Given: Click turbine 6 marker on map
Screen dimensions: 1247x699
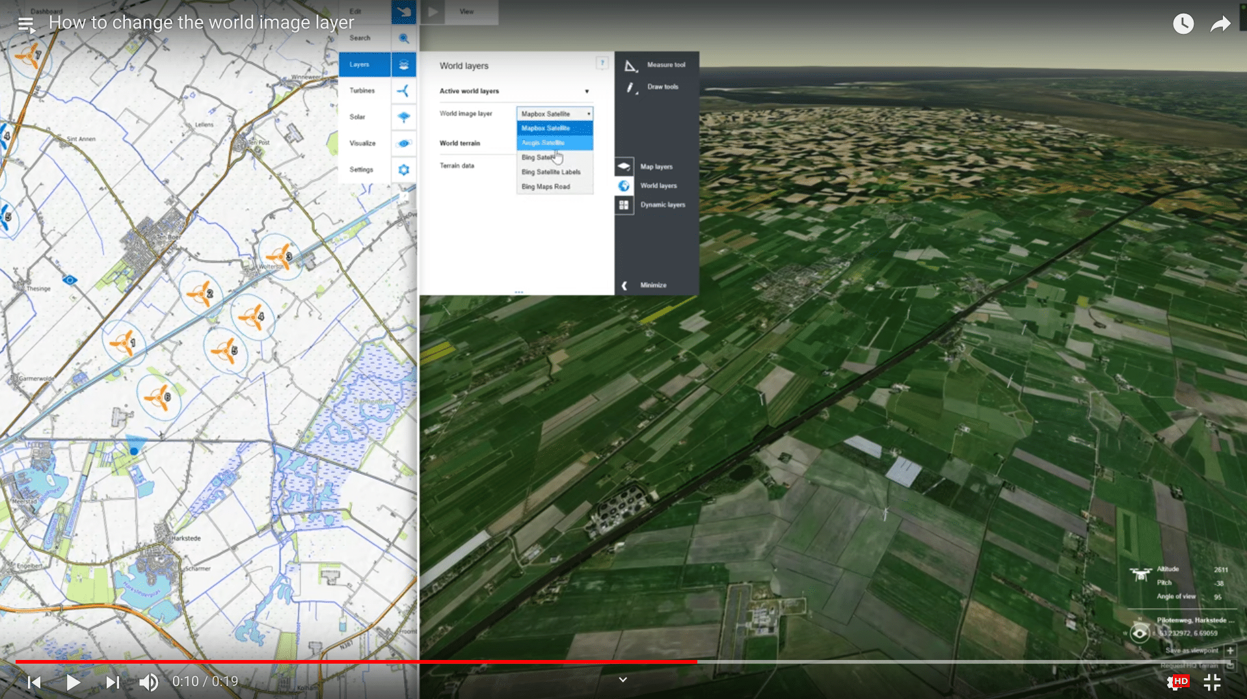Looking at the screenshot, I should (157, 397).
